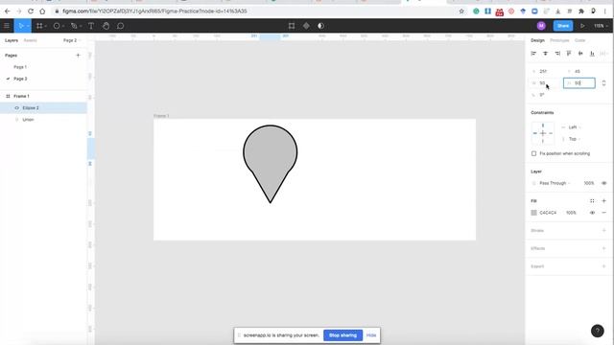Switch to the Layers tab
The width and height of the screenshot is (614, 345).
pos(12,40)
